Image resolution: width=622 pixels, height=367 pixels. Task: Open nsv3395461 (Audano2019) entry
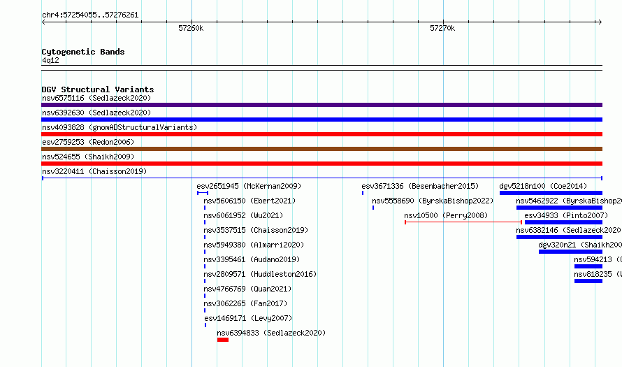252,259
